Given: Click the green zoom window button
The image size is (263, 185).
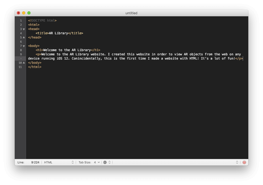Looking at the screenshot, I should (x=29, y=13).
